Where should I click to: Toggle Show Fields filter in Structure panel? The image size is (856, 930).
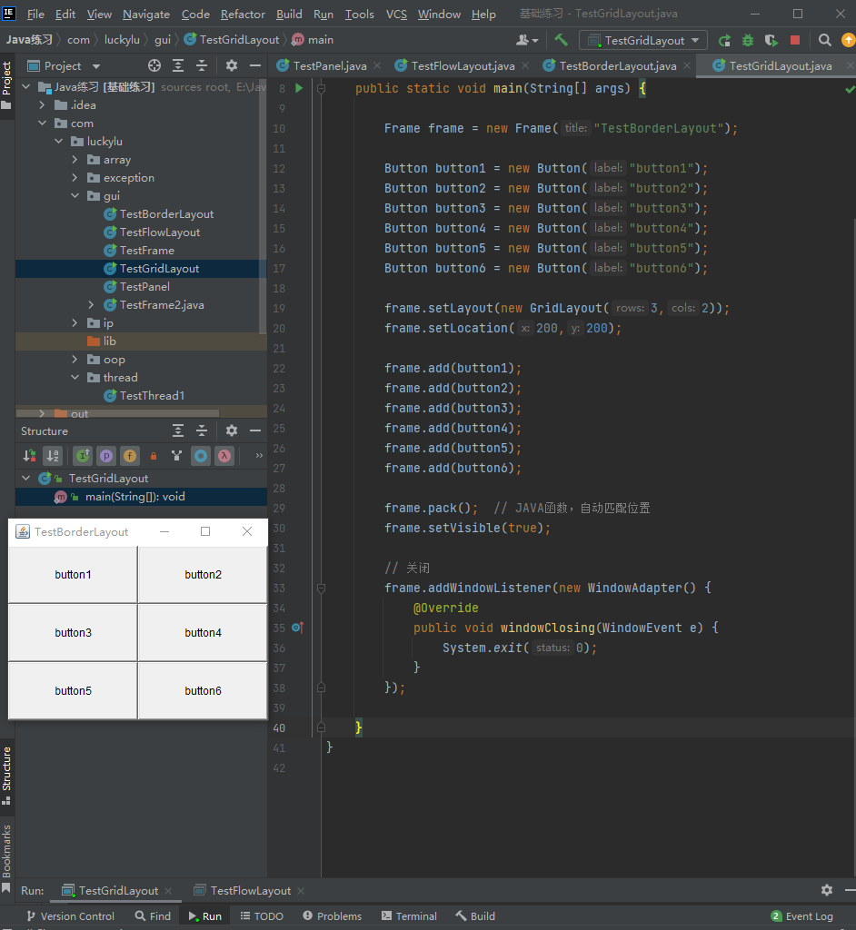pos(130,455)
